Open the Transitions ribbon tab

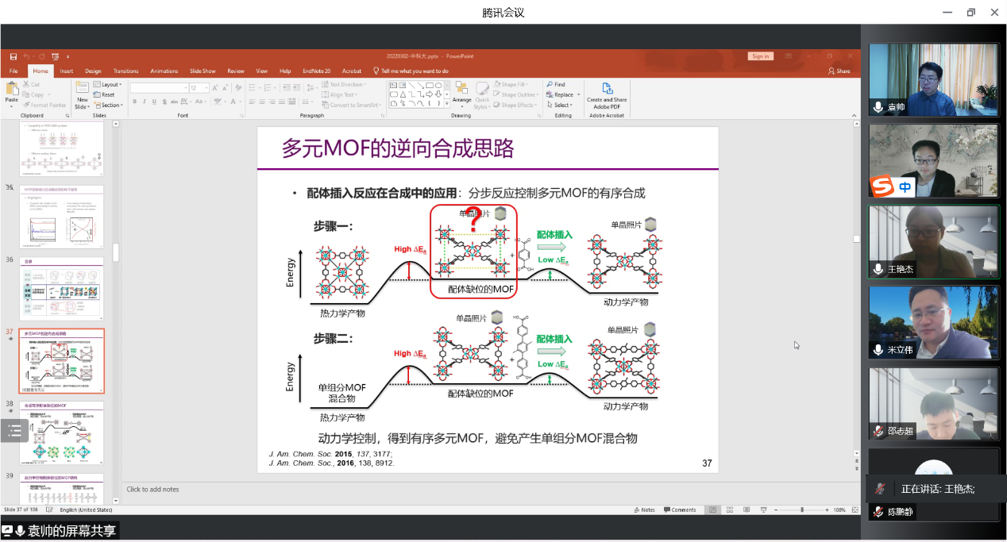[x=125, y=71]
